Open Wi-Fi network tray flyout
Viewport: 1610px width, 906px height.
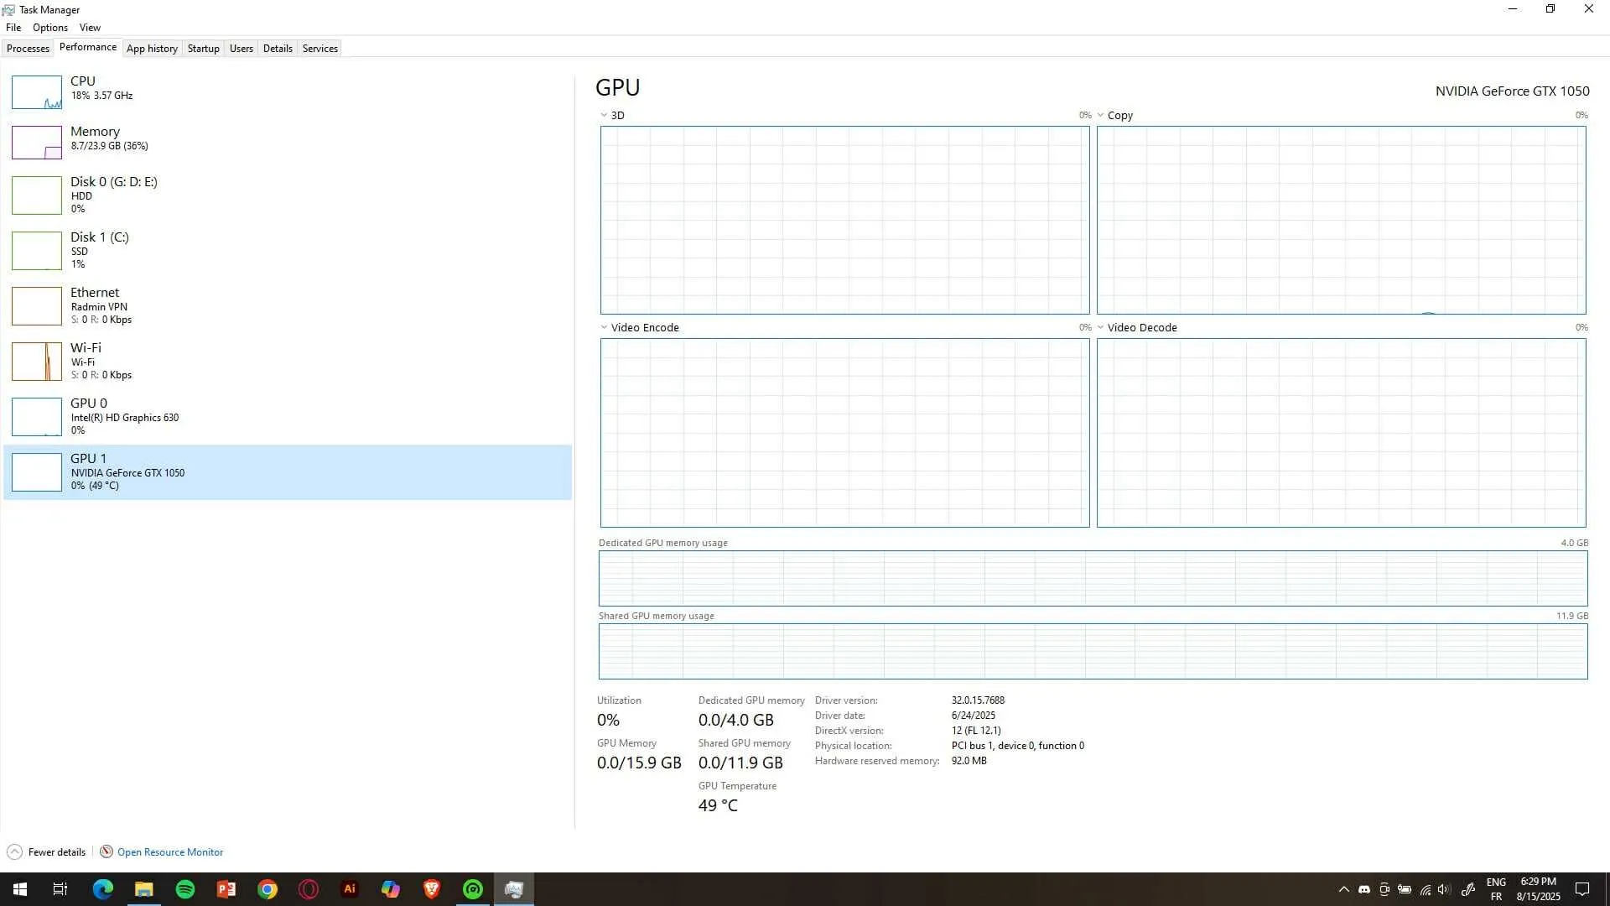(1425, 889)
